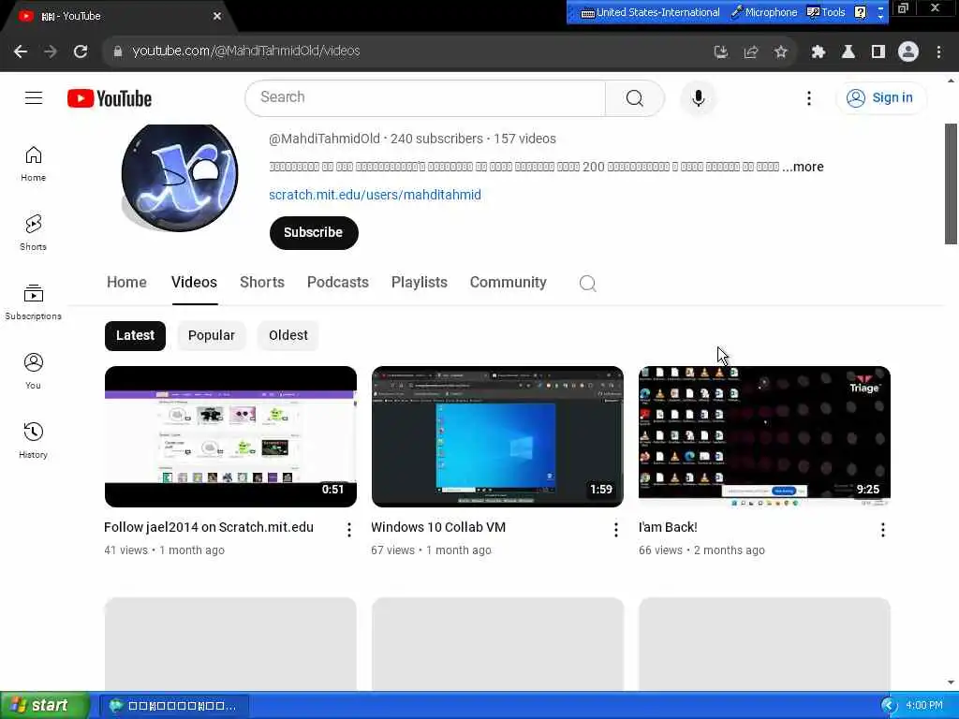Screen dimensions: 959x719
Task: Open Windows 10 Collab VM video title
Action: point(438,527)
